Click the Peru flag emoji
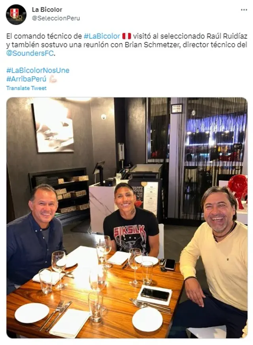 (126, 36)
